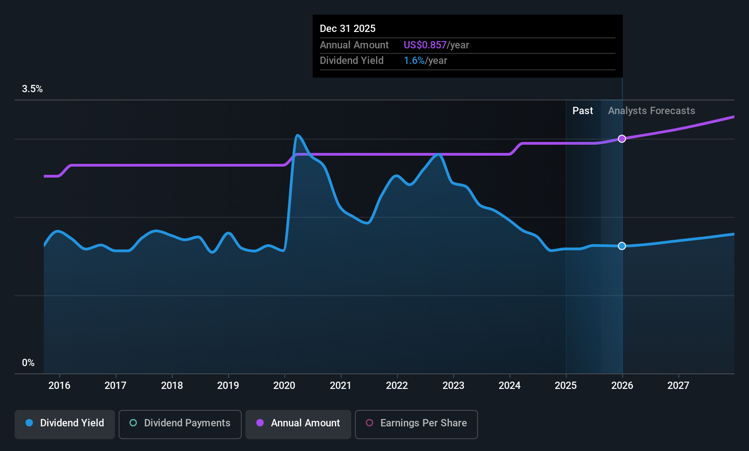
Task: Enable the Earnings Per Share series
Action: (x=416, y=425)
